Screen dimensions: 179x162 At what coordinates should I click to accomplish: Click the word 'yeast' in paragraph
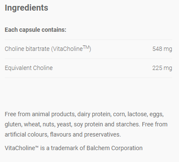pyautogui.click(x=64, y=125)
